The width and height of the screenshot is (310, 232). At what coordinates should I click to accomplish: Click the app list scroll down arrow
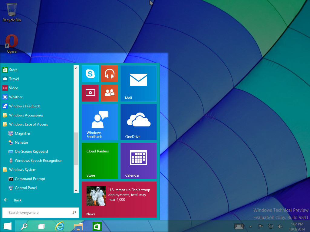pos(76,191)
